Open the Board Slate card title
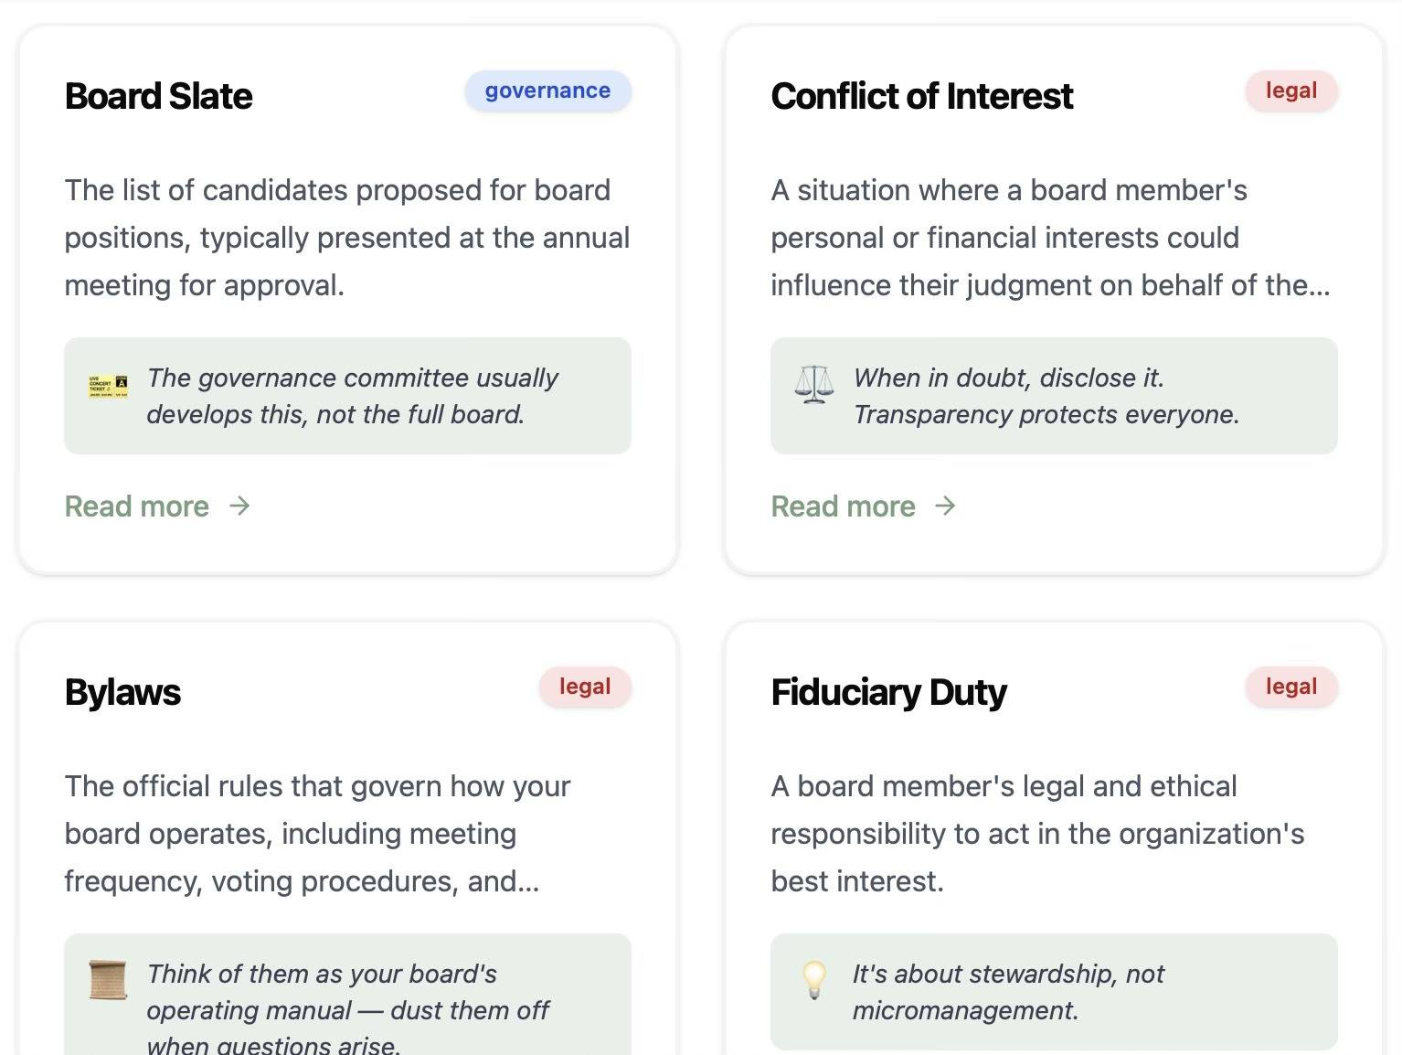 [159, 96]
